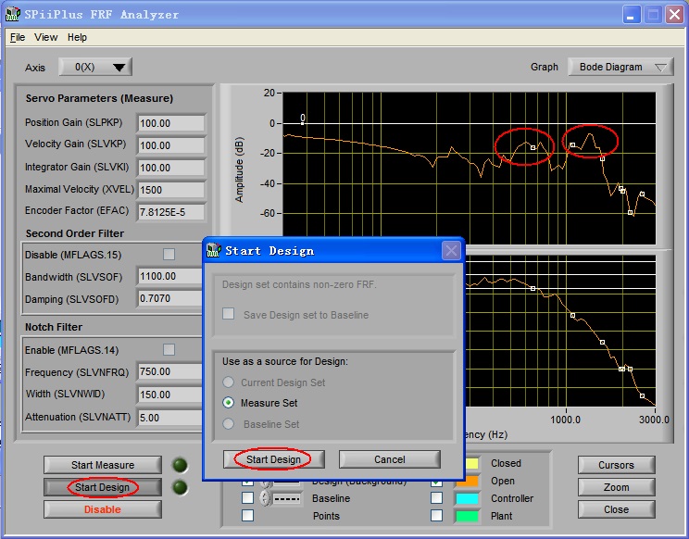Open the Help menu
The height and width of the screenshot is (539, 689).
point(77,37)
